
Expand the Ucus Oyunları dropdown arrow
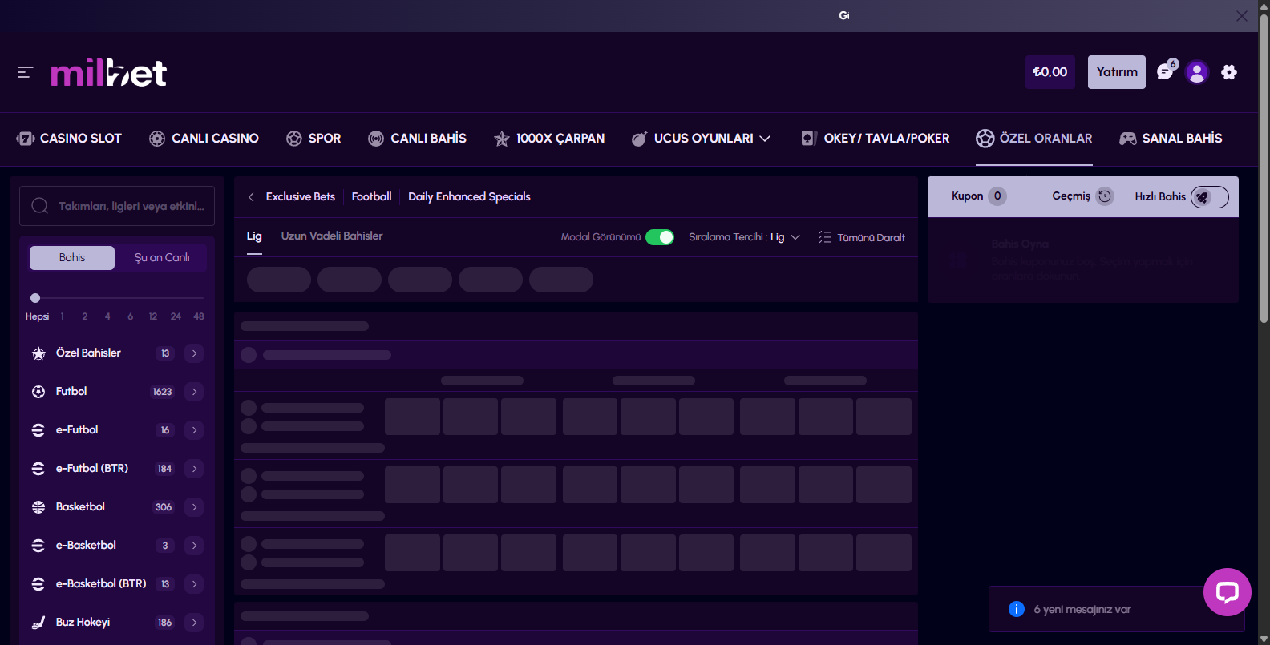(x=766, y=139)
